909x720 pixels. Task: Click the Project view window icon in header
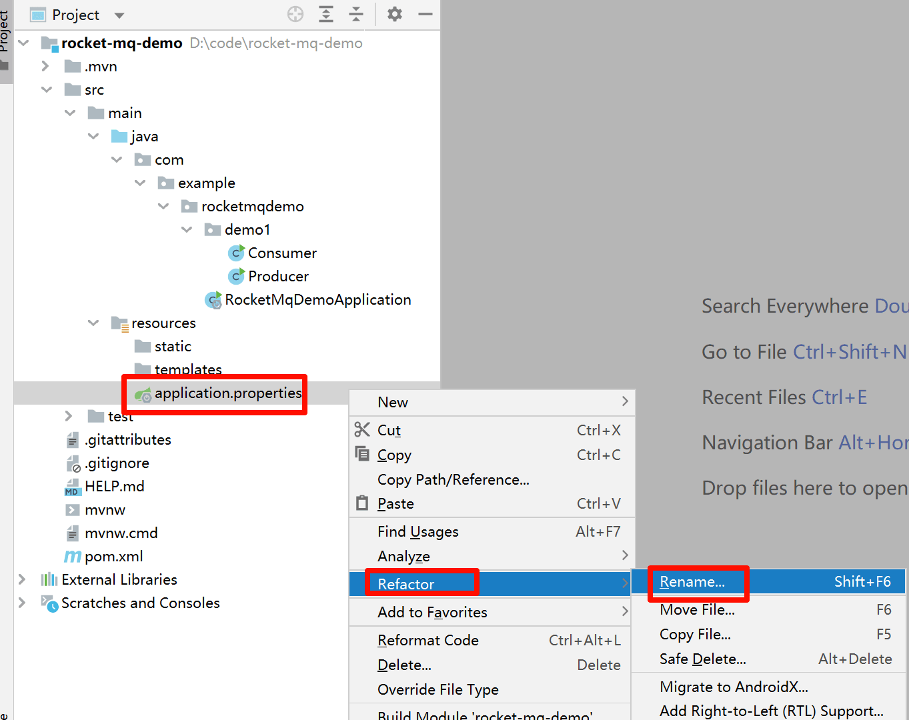[x=38, y=15]
